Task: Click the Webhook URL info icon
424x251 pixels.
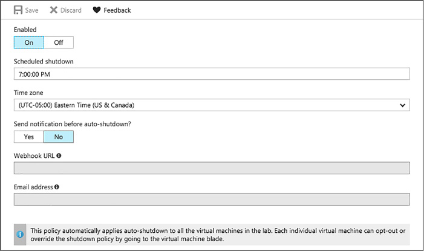Action: tap(59, 155)
